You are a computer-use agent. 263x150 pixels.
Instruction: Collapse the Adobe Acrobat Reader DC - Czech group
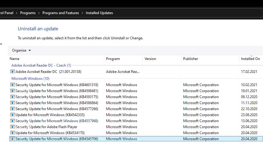pyautogui.click(x=41, y=65)
